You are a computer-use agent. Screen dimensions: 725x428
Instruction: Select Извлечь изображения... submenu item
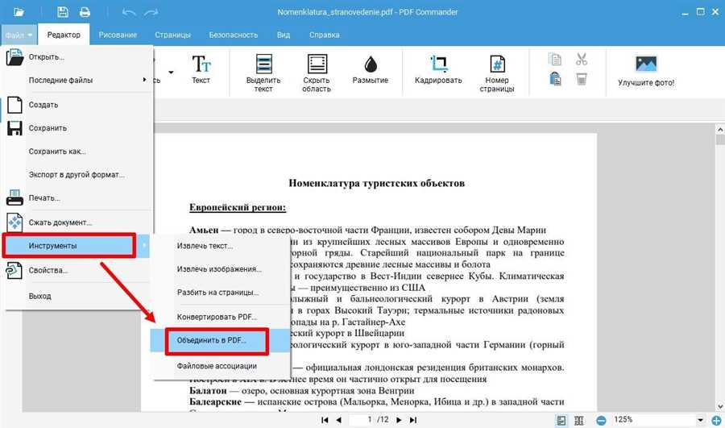pos(220,269)
